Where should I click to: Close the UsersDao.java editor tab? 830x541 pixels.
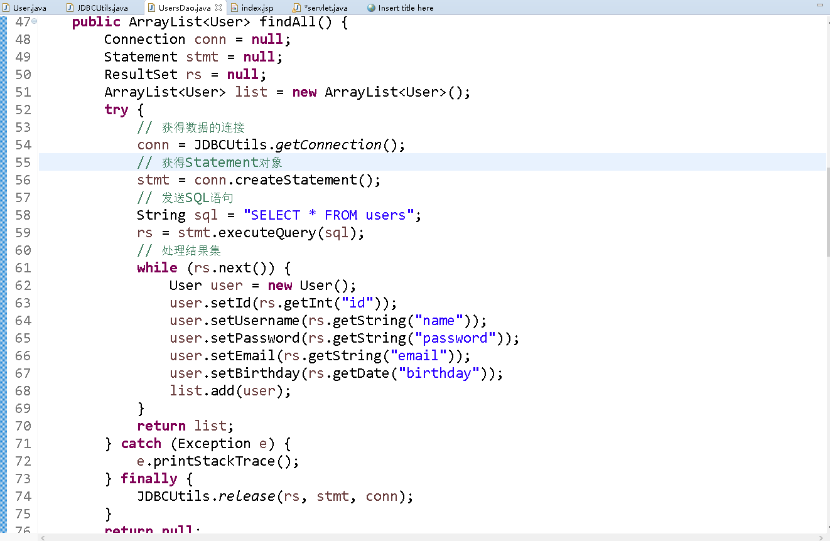(218, 8)
